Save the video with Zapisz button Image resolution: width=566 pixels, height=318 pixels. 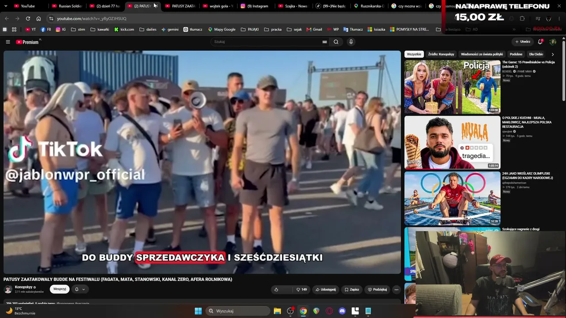352,290
